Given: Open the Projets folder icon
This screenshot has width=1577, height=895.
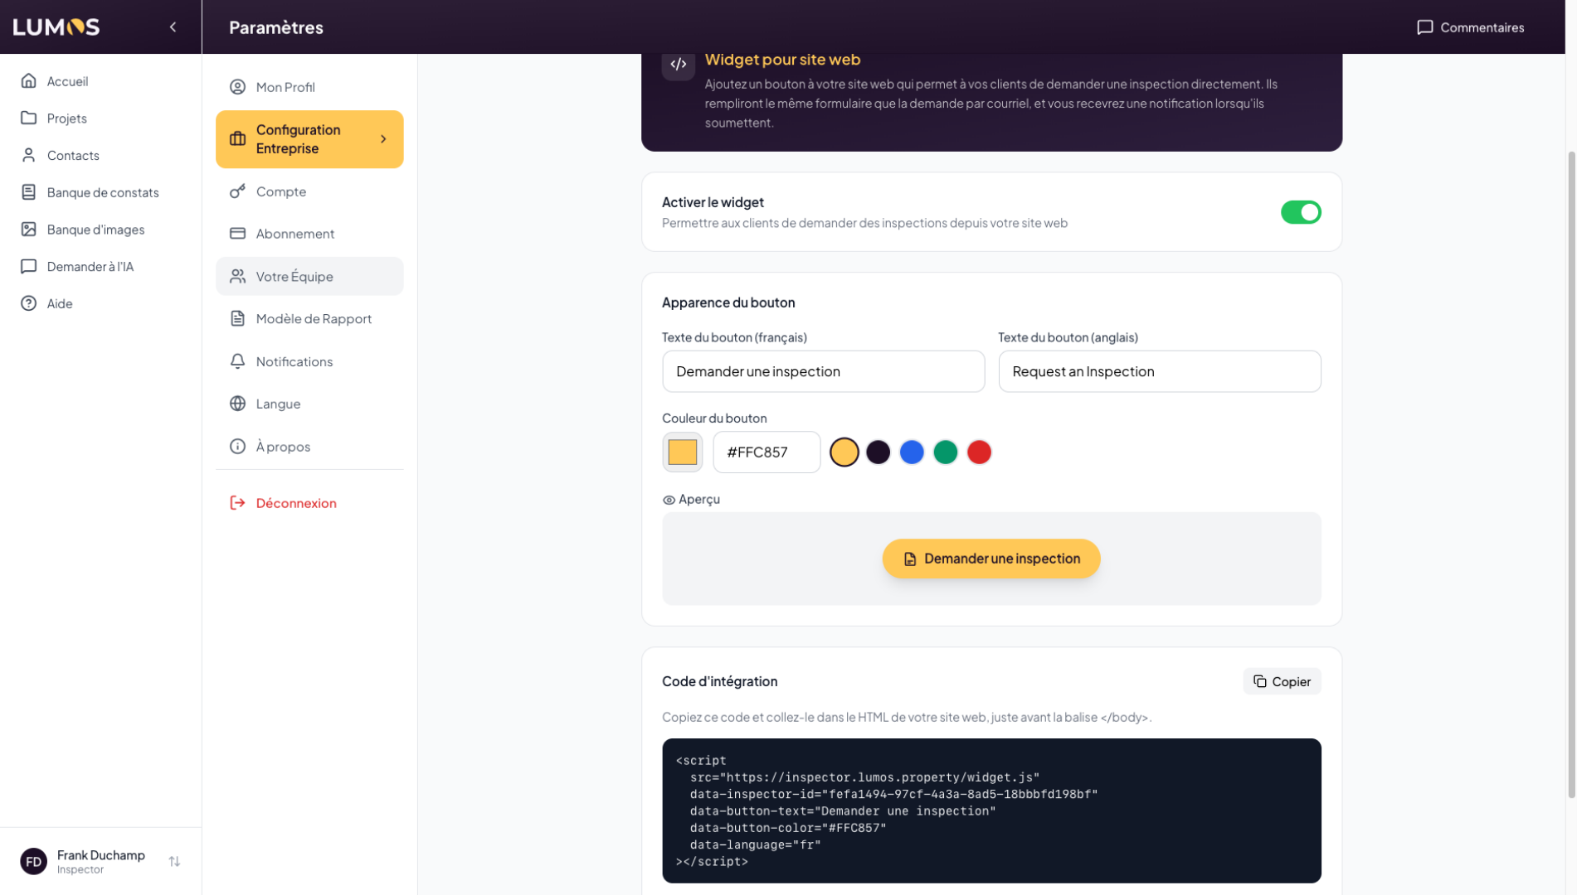Looking at the screenshot, I should tap(29, 119).
